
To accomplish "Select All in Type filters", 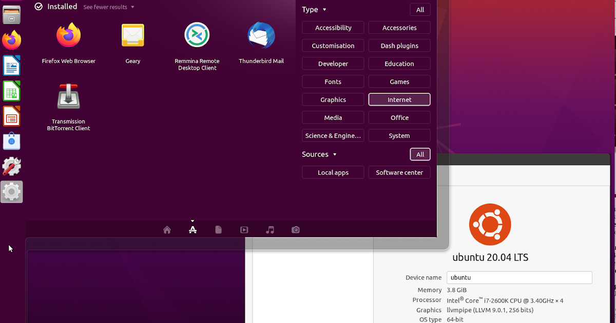I will (x=420, y=10).
